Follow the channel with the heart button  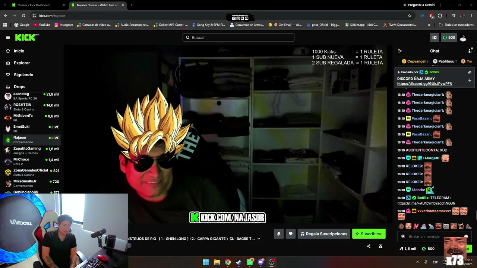pyautogui.click(x=291, y=234)
